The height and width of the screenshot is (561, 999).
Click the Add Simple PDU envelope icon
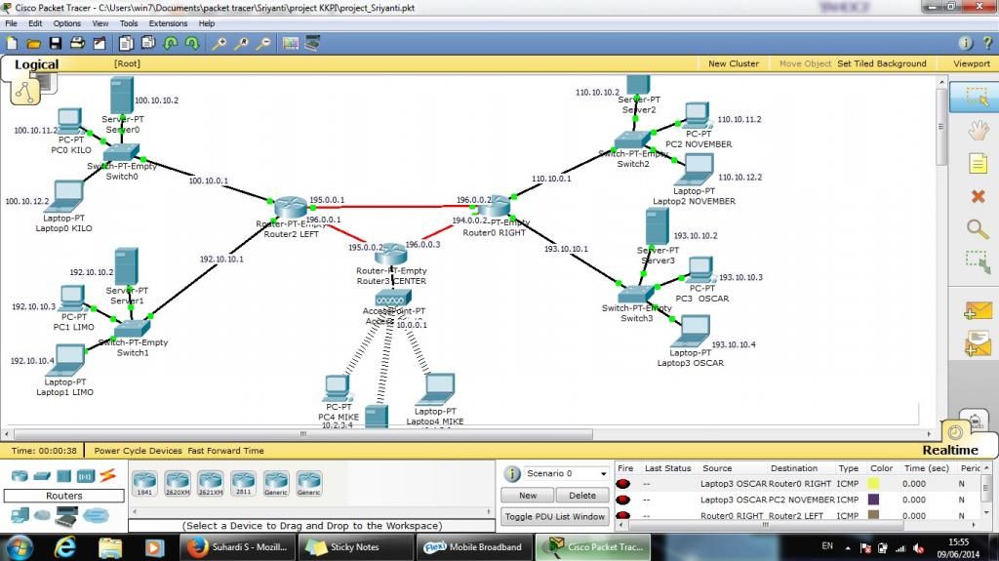coord(977,311)
